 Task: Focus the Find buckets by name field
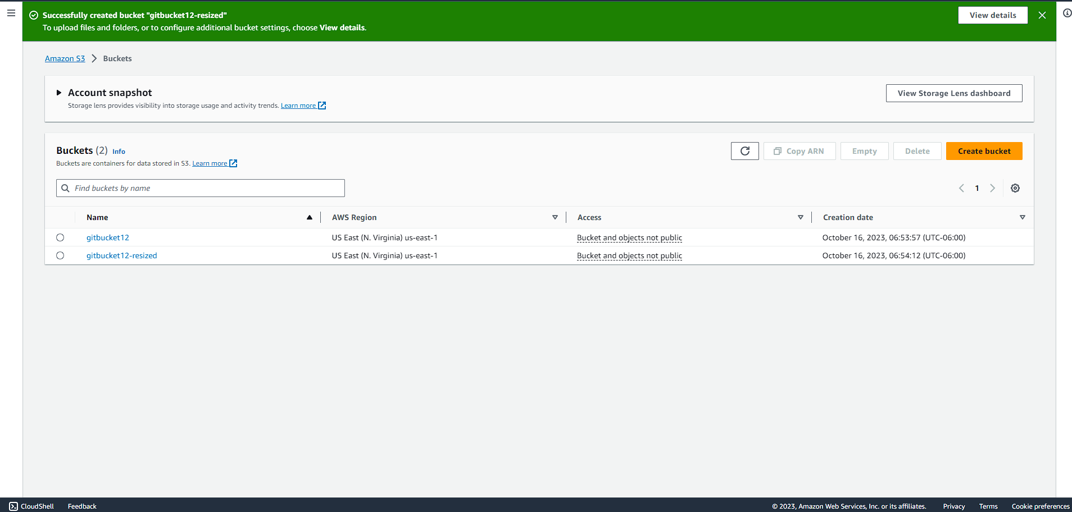pos(201,188)
